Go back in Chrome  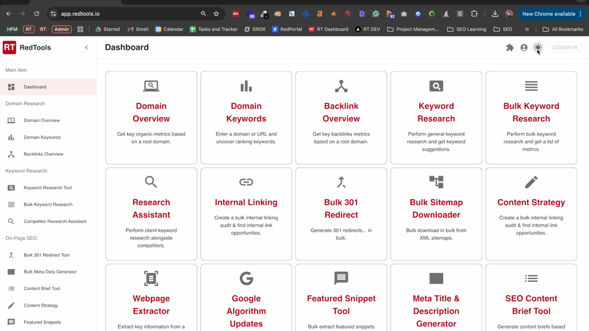9,14
